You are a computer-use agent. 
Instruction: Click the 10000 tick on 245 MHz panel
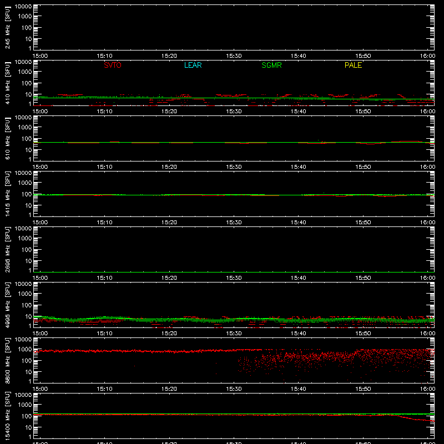23,7
